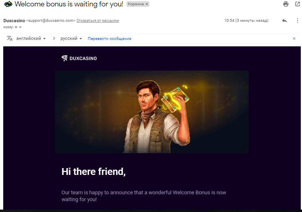The image size is (302, 212).
Task: Click the arrow between translation languages
Action: 54,38
